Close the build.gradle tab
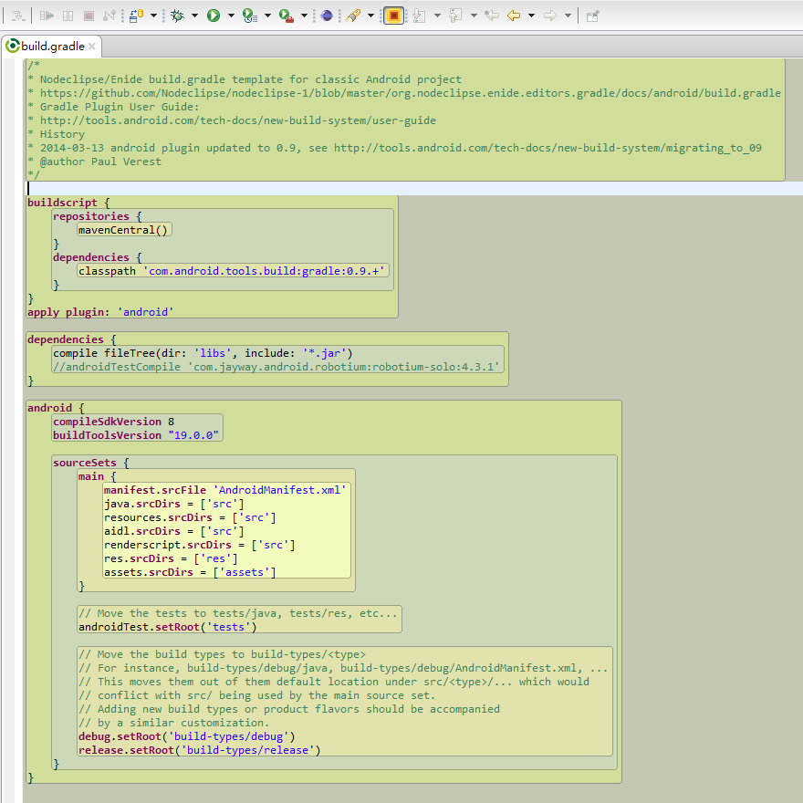The image size is (803, 803). (x=93, y=46)
